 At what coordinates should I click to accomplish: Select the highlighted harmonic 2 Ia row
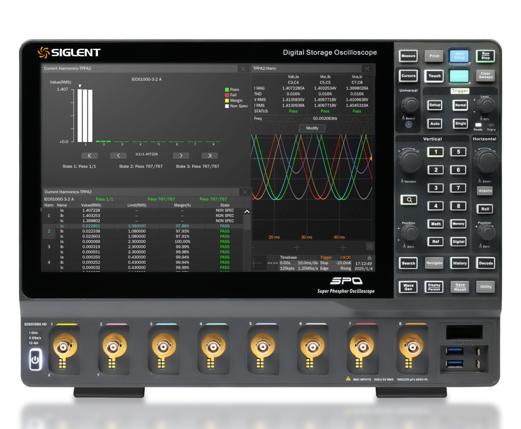[x=143, y=226]
